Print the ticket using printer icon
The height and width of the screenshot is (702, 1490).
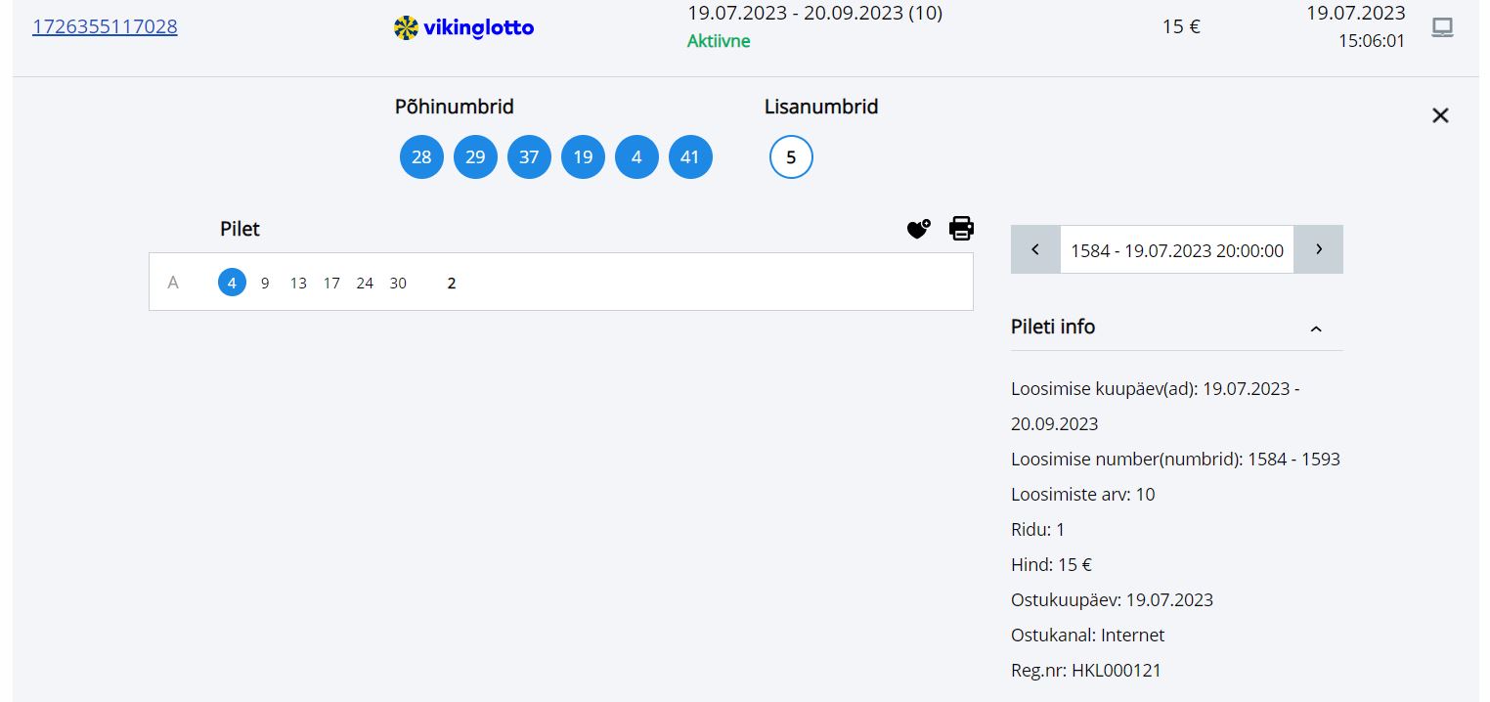tap(961, 229)
